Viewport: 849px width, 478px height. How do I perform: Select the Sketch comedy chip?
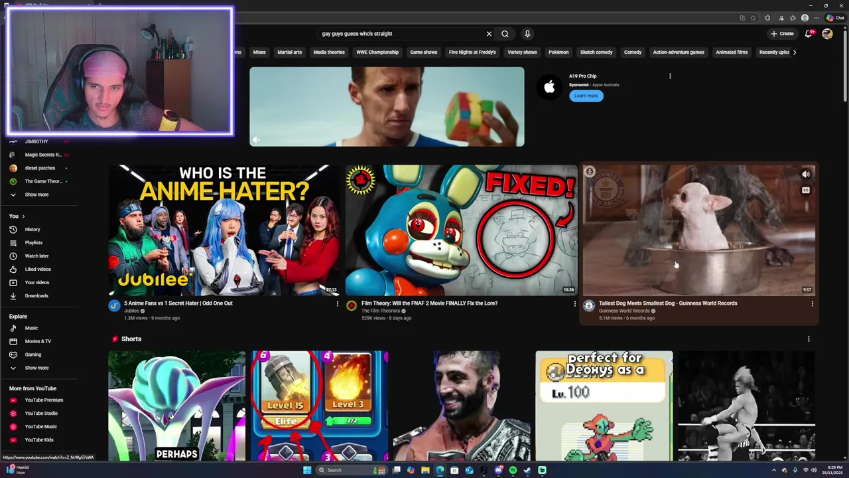[596, 52]
